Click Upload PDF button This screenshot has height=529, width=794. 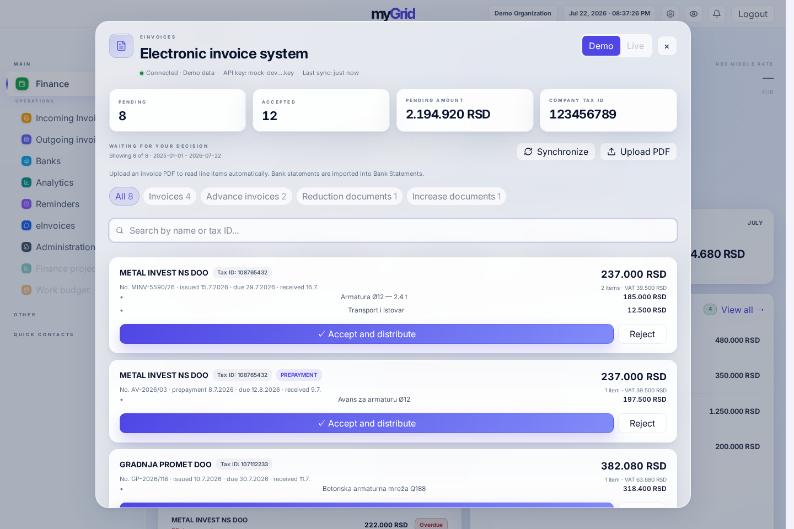(x=639, y=152)
